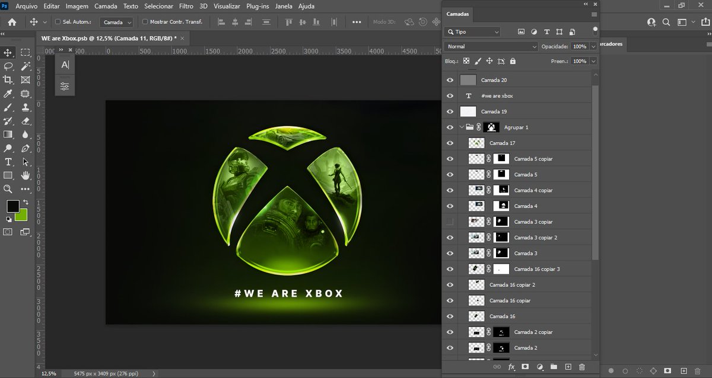This screenshot has height=378, width=712.
Task: Hide the Camada 19 layer
Action: pyautogui.click(x=450, y=111)
